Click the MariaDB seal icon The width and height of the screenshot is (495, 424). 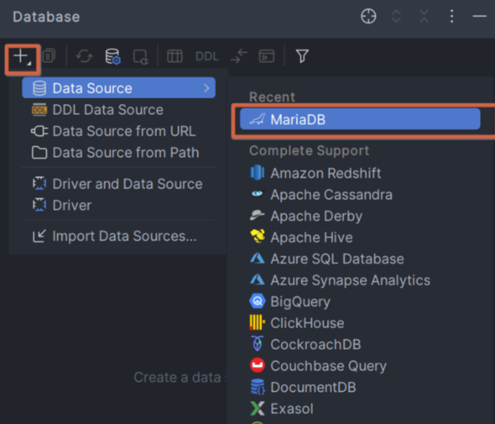tap(257, 119)
